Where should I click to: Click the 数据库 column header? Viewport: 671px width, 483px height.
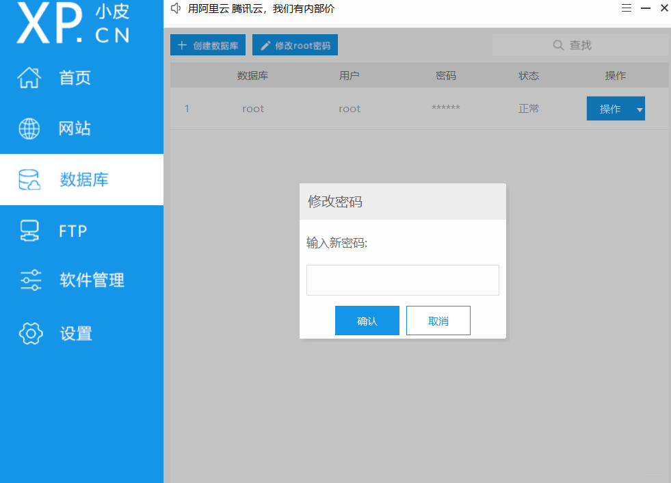[x=252, y=76]
